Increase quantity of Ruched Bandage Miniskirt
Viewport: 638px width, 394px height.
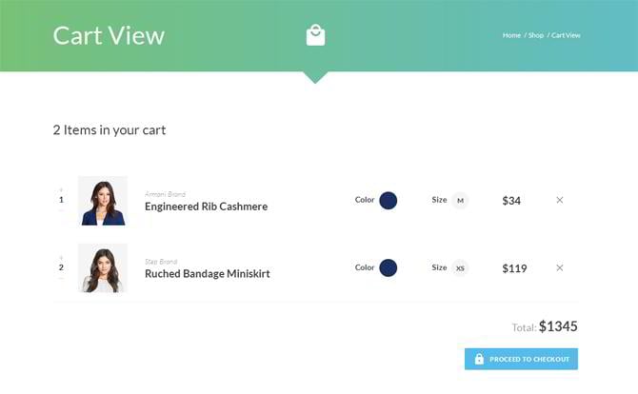[x=61, y=258]
